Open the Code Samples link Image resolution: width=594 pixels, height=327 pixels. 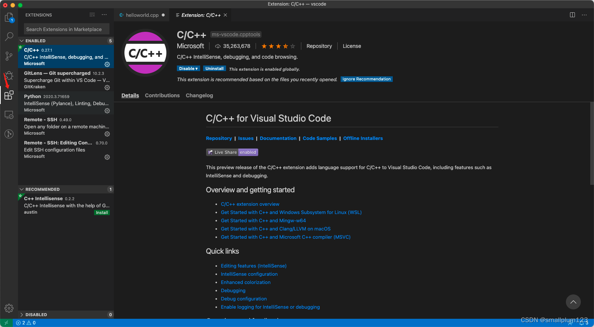click(320, 138)
